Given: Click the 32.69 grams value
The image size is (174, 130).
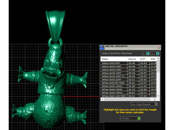Looking at the screenshot, I should click(132, 86).
